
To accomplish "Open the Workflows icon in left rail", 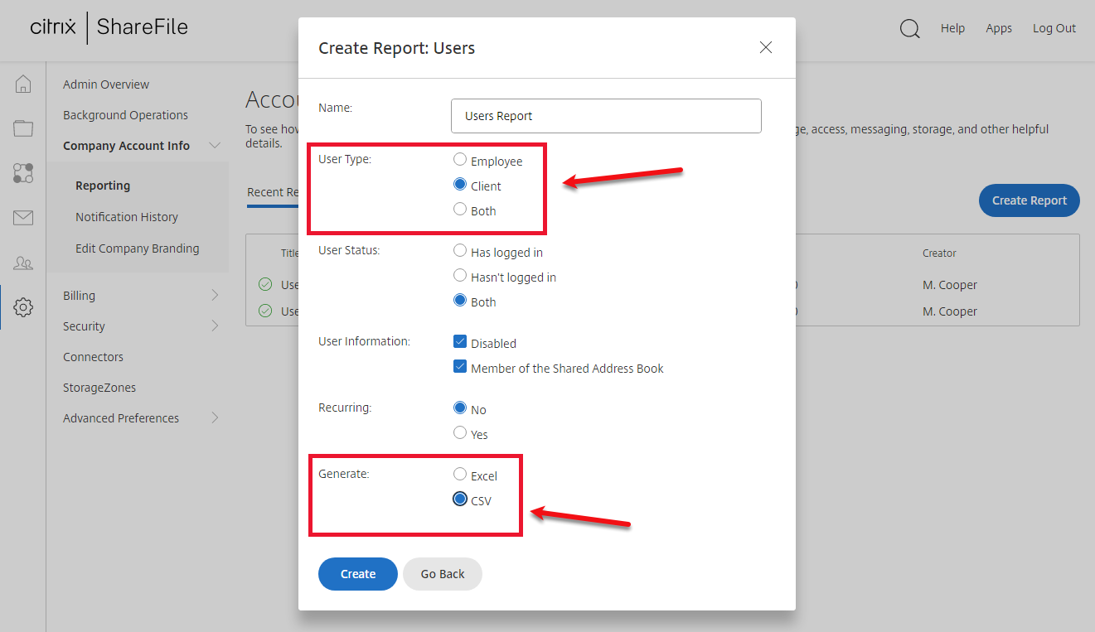I will (x=23, y=173).
